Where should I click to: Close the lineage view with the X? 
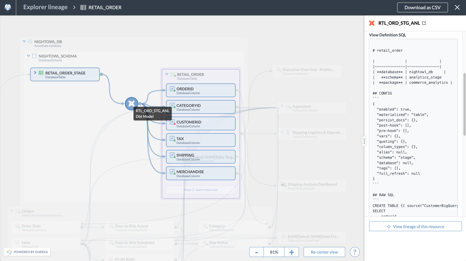pos(457,7)
